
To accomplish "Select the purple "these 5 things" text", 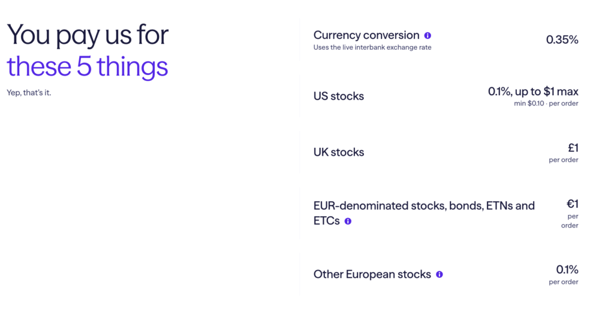I will (x=88, y=67).
